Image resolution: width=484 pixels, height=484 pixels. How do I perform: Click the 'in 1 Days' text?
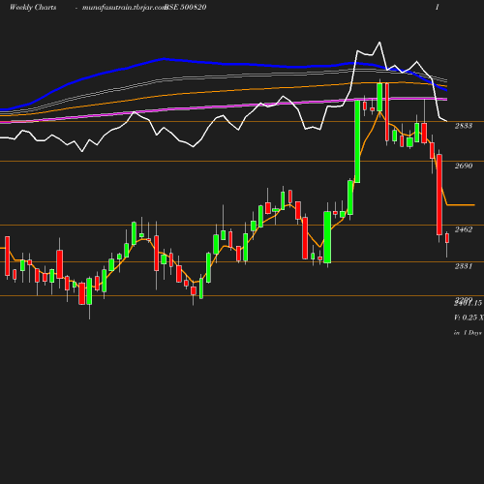(x=468, y=333)
